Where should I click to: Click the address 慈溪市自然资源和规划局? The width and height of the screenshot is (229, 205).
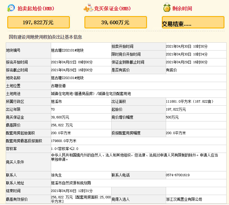[x=71, y=183]
